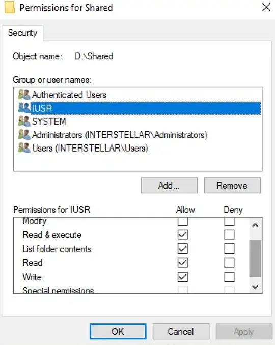The height and width of the screenshot is (345, 275).
Task: Click the IUSR user icon
Action: point(24,108)
